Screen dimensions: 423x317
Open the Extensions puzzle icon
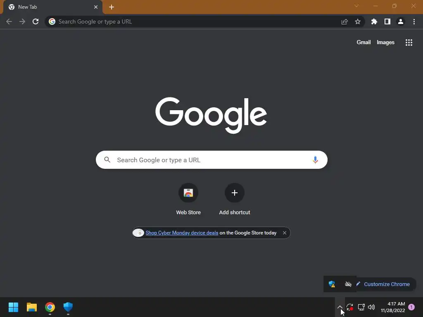pos(374,21)
